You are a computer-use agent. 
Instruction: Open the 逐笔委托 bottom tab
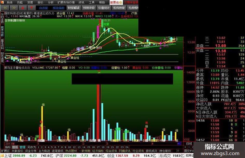pos(58,151)
